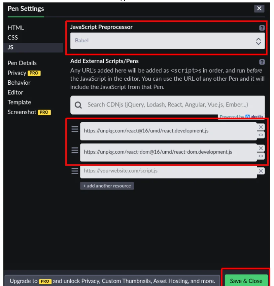Open the Template settings section
The height and width of the screenshot is (286, 274).
[19, 102]
